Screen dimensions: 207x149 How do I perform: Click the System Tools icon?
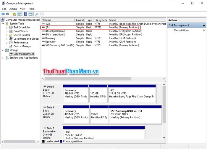(x=7, y=24)
